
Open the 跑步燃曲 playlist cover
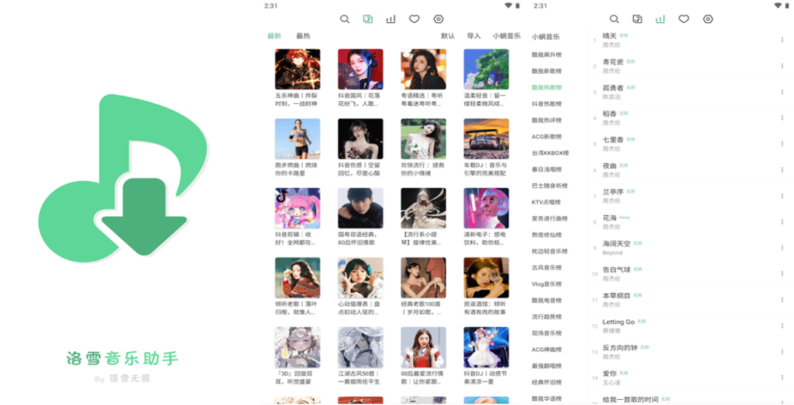(x=297, y=139)
